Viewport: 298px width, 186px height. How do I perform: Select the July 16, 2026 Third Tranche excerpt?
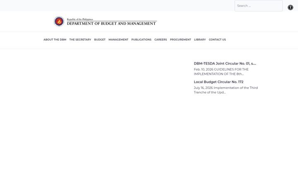coord(226,90)
